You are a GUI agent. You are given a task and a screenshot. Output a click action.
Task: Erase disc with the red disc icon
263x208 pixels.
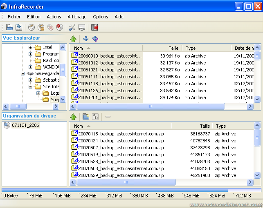pyautogui.click(x=60, y=27)
